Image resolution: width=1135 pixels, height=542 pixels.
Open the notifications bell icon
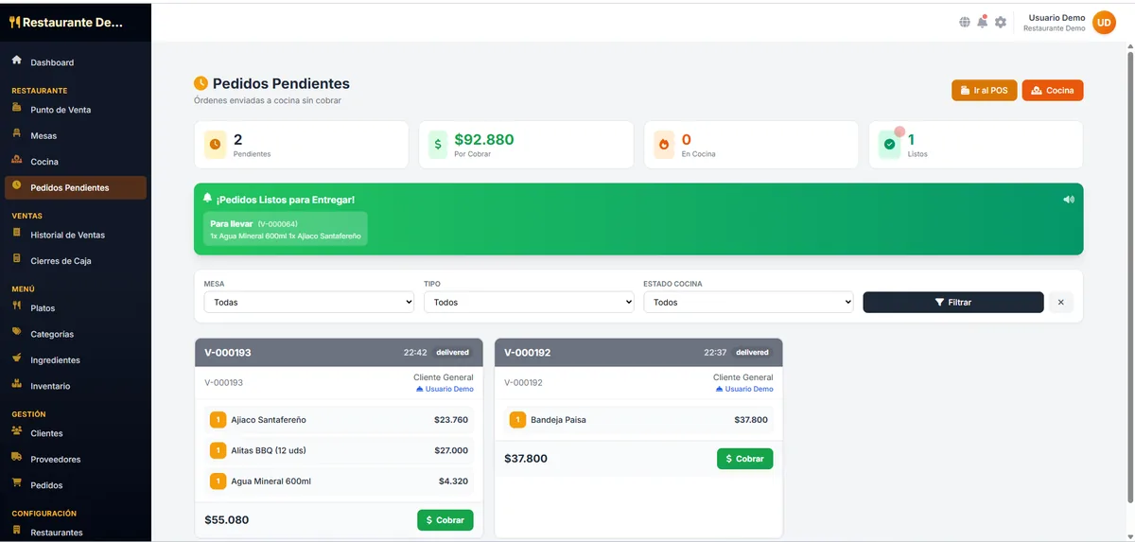coord(982,22)
